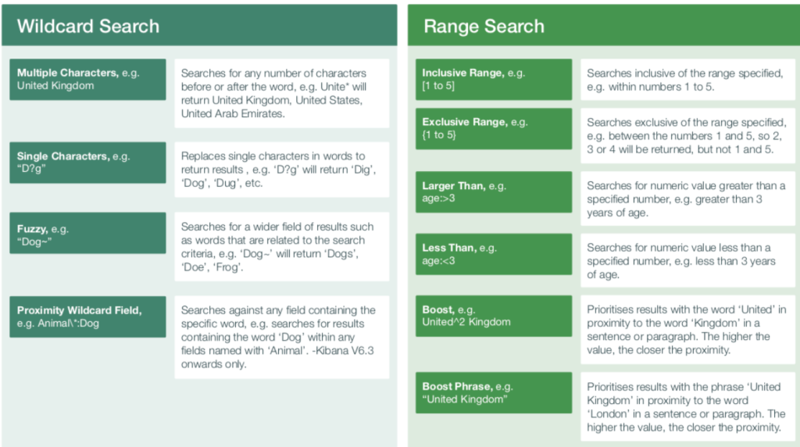Click the Boost United^2 Kingdom label
The image size is (800, 447).
(x=493, y=316)
